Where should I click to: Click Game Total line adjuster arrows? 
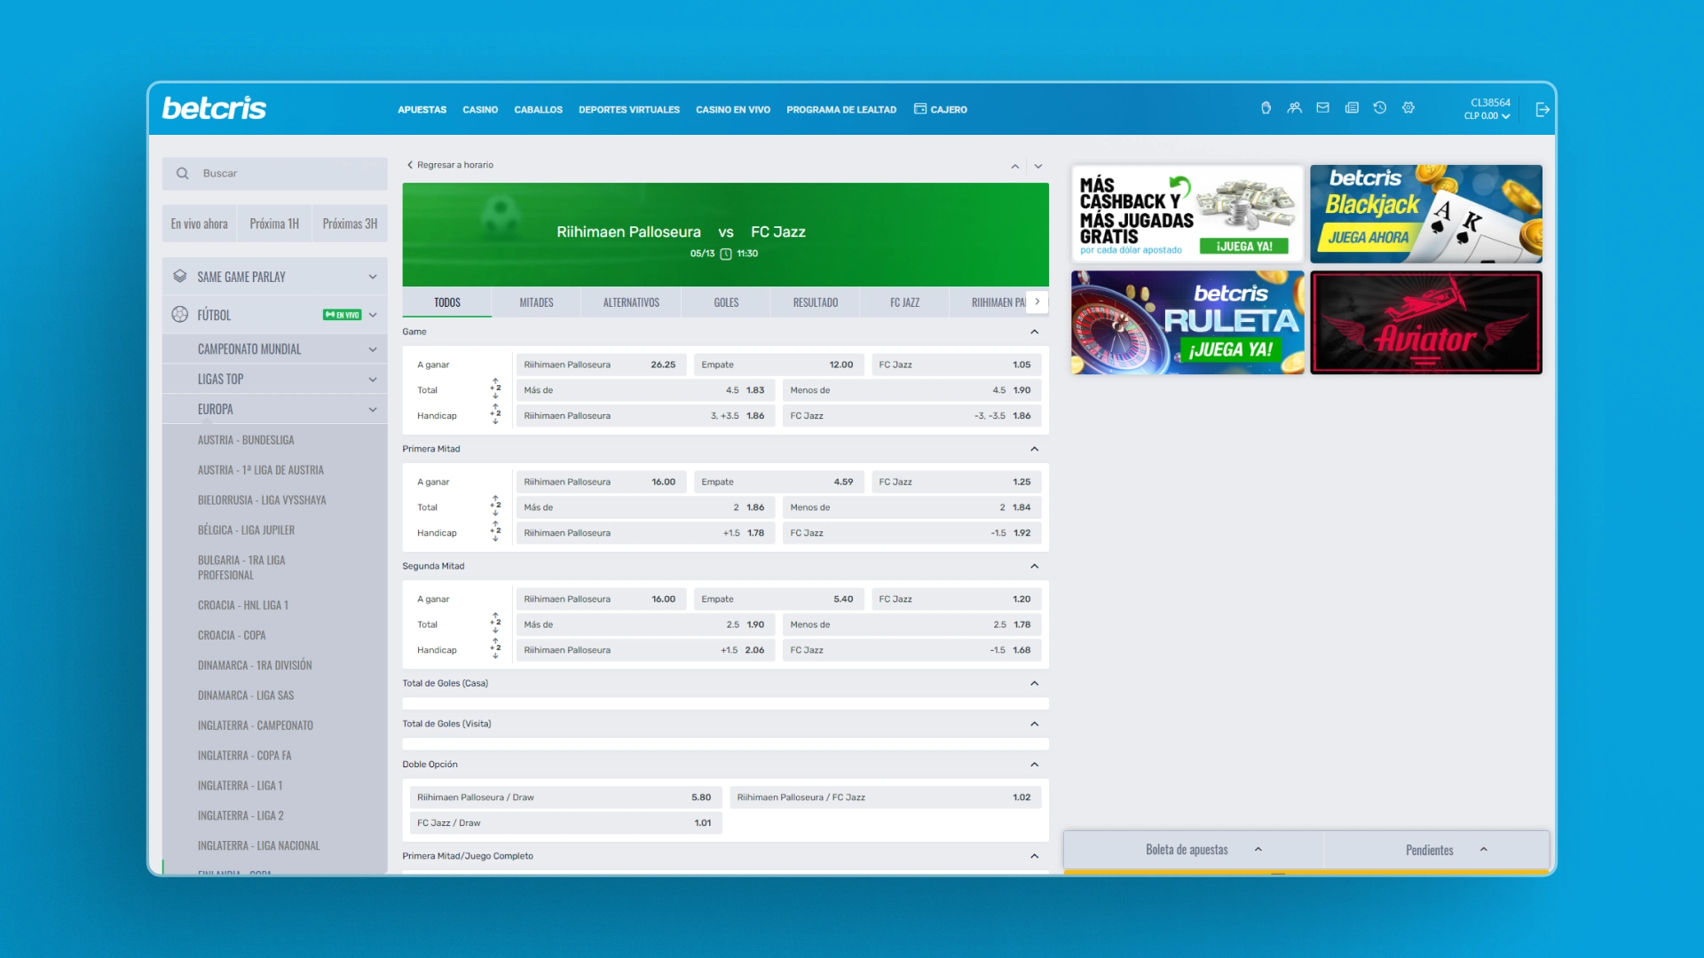click(495, 389)
